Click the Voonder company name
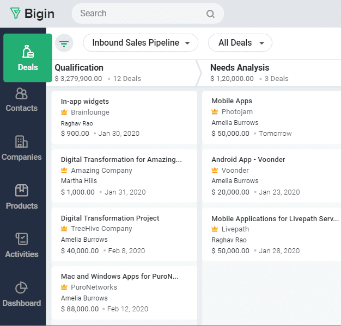Viewport: 341px width, 326px height. pos(235,170)
